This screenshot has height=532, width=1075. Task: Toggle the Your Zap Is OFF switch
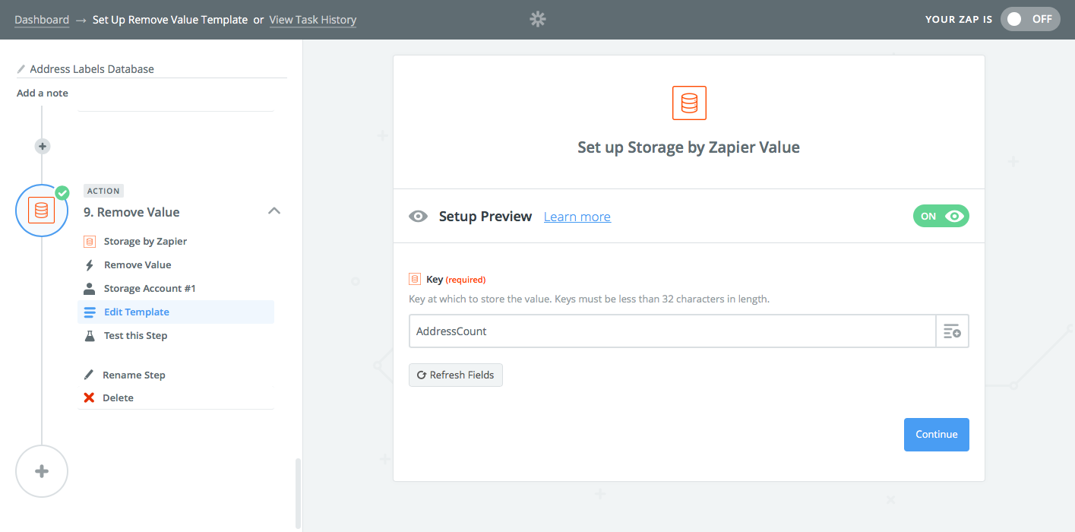point(1030,19)
